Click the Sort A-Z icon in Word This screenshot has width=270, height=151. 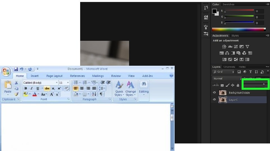tap(94, 94)
